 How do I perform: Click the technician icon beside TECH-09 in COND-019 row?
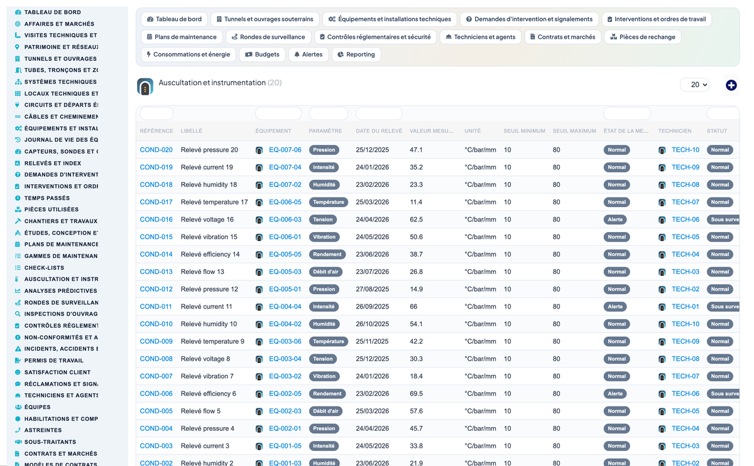pyautogui.click(x=662, y=167)
